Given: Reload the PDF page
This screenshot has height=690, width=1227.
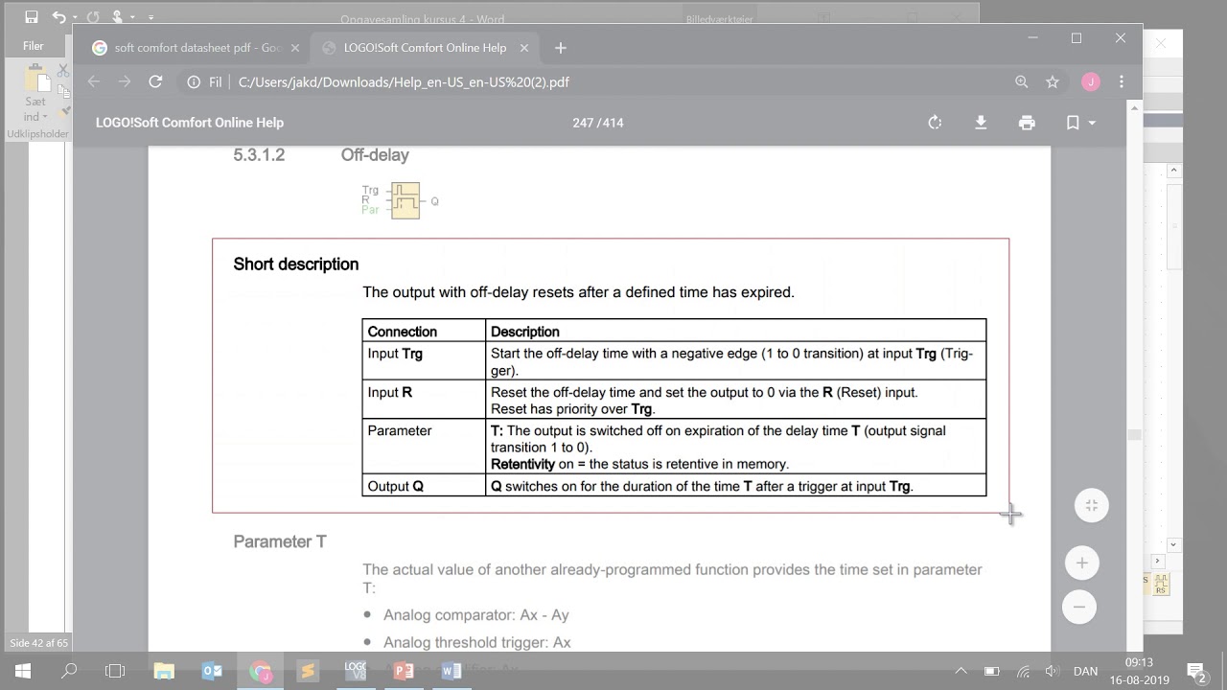Looking at the screenshot, I should [x=155, y=82].
